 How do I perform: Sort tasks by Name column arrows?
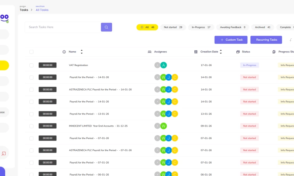[x=82, y=52]
